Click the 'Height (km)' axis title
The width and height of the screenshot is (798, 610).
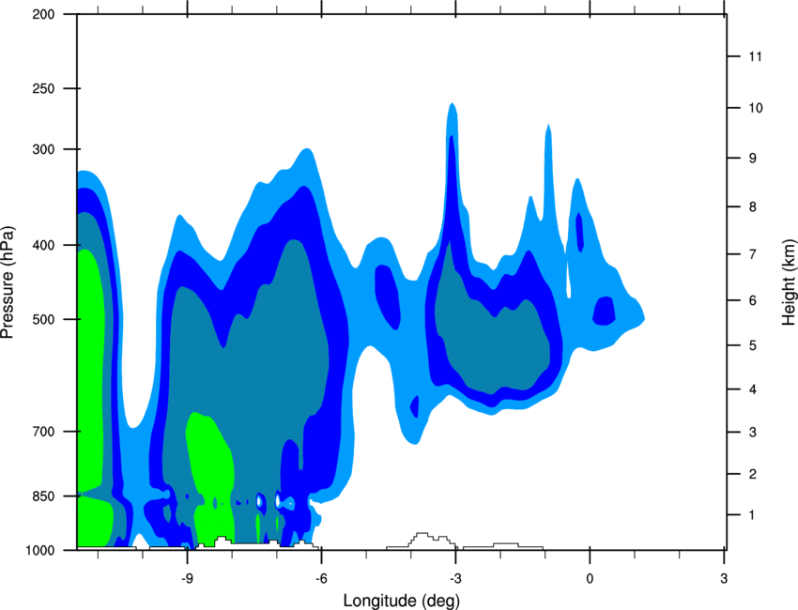click(789, 282)
